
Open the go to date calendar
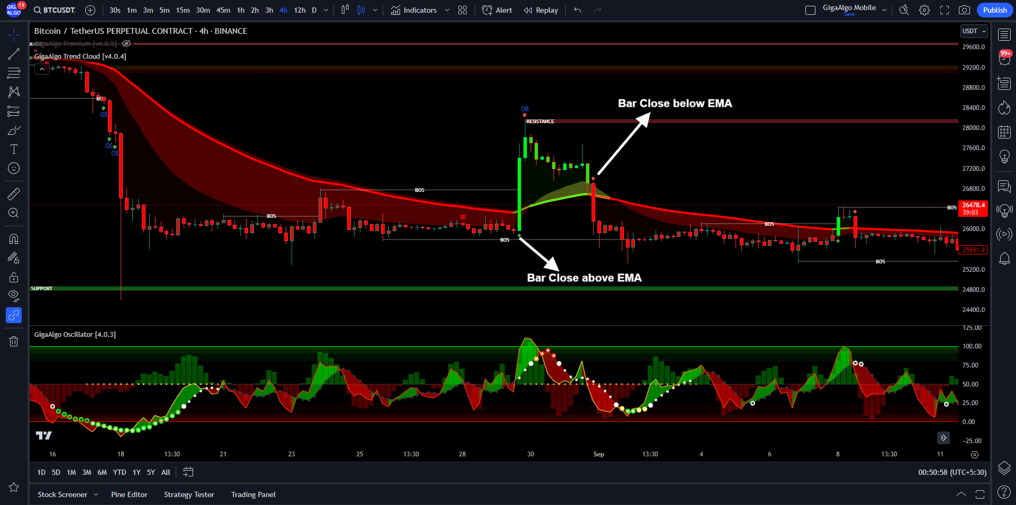[x=188, y=472]
